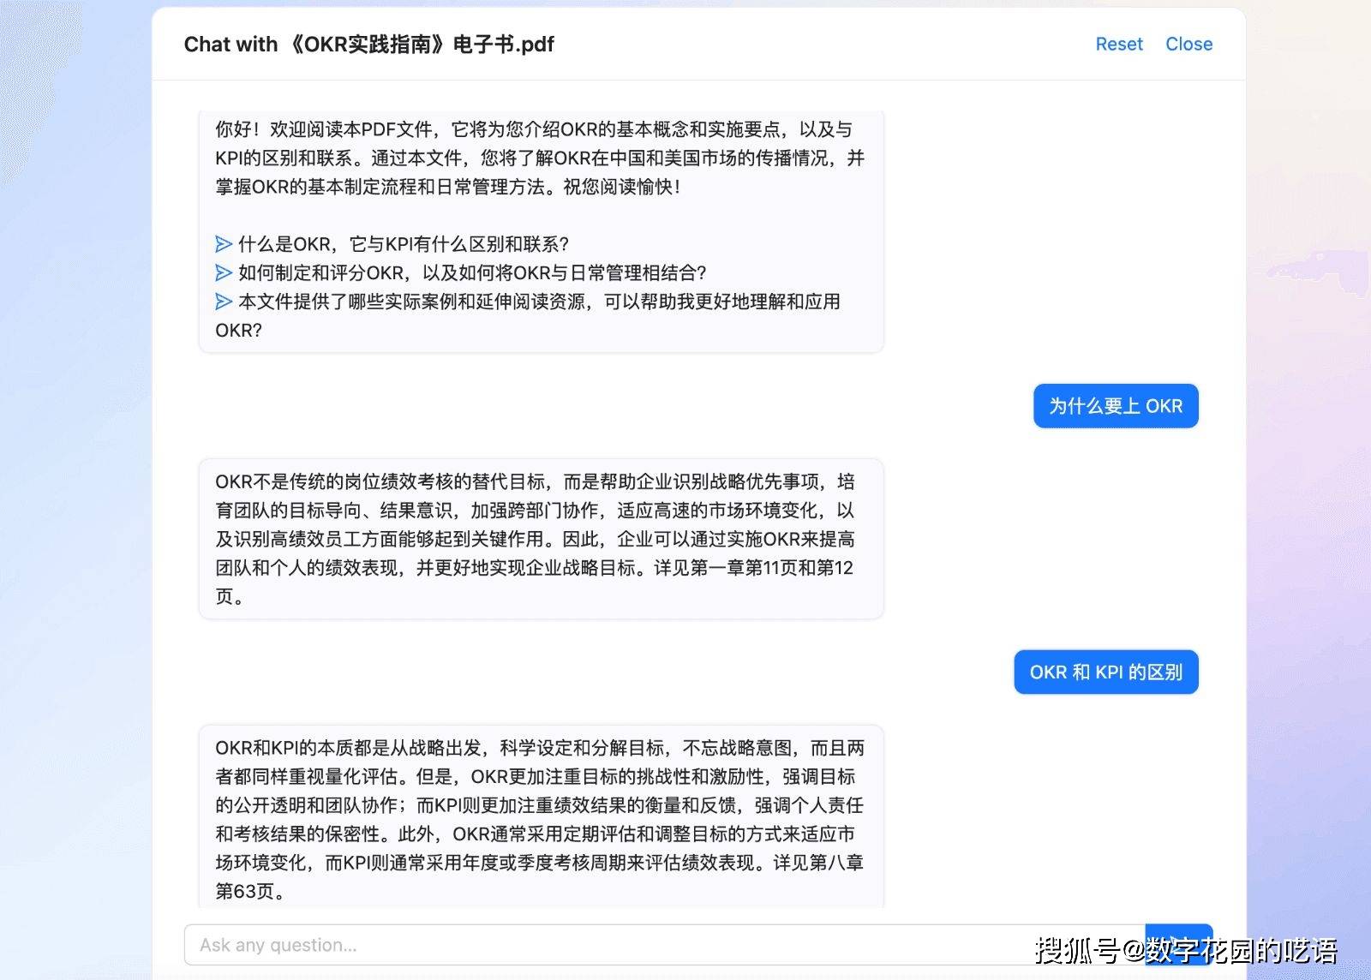The width and height of the screenshot is (1371, 980).
Task: Click the send arrow icon beside "什么是OKR" question
Action: pyautogui.click(x=224, y=244)
